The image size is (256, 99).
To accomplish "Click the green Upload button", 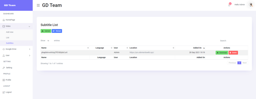I will coord(46,31).
